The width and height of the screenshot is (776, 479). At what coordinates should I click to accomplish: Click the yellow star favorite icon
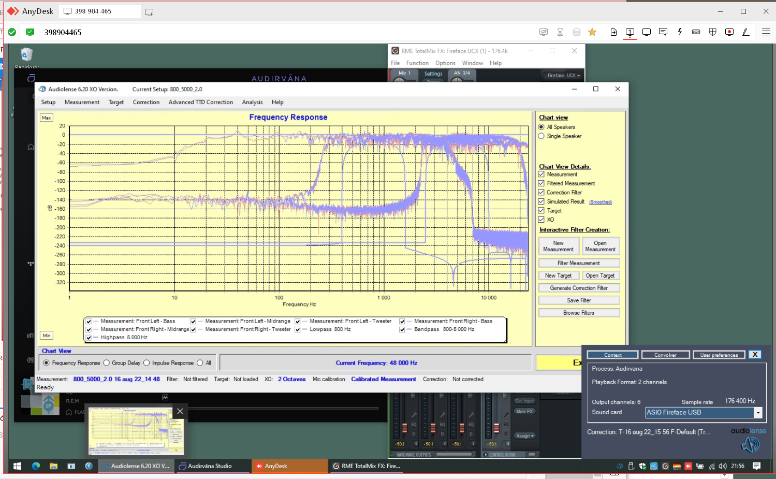pyautogui.click(x=592, y=32)
